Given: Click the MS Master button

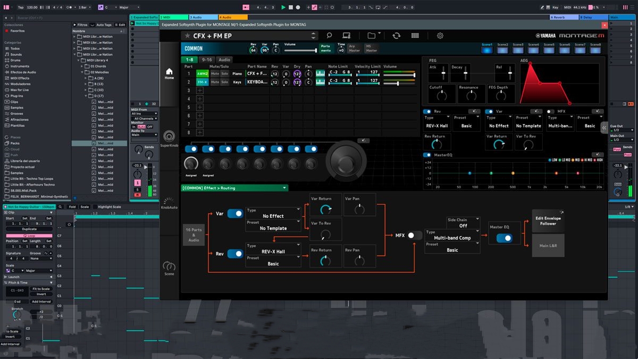Looking at the screenshot, I should tap(371, 48).
